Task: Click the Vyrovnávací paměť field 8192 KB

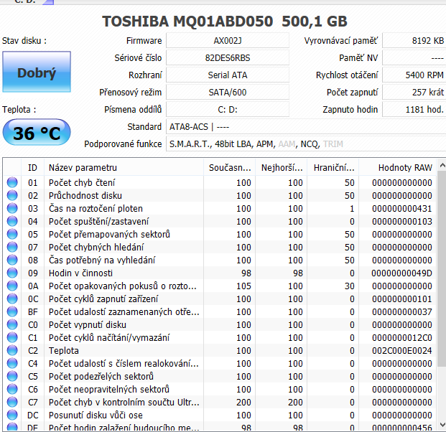Action: click(414, 41)
